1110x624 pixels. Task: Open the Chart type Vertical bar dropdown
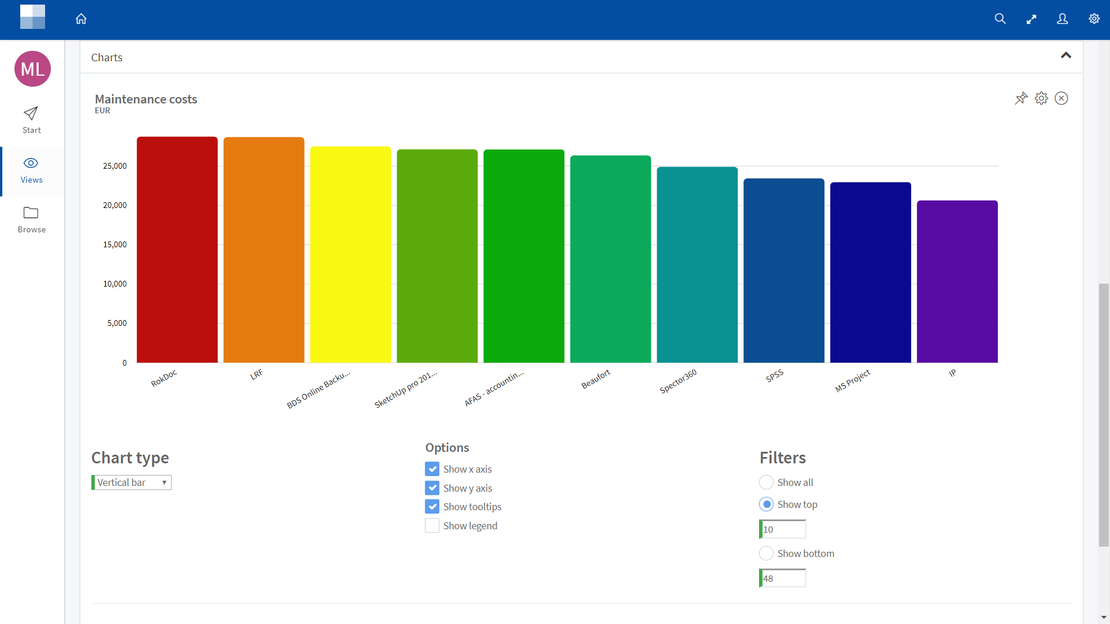[131, 482]
